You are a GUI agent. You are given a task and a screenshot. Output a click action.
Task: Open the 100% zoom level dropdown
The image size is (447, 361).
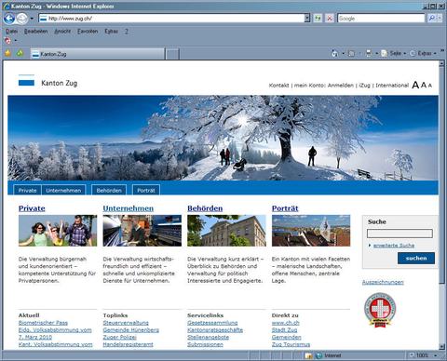(x=436, y=355)
